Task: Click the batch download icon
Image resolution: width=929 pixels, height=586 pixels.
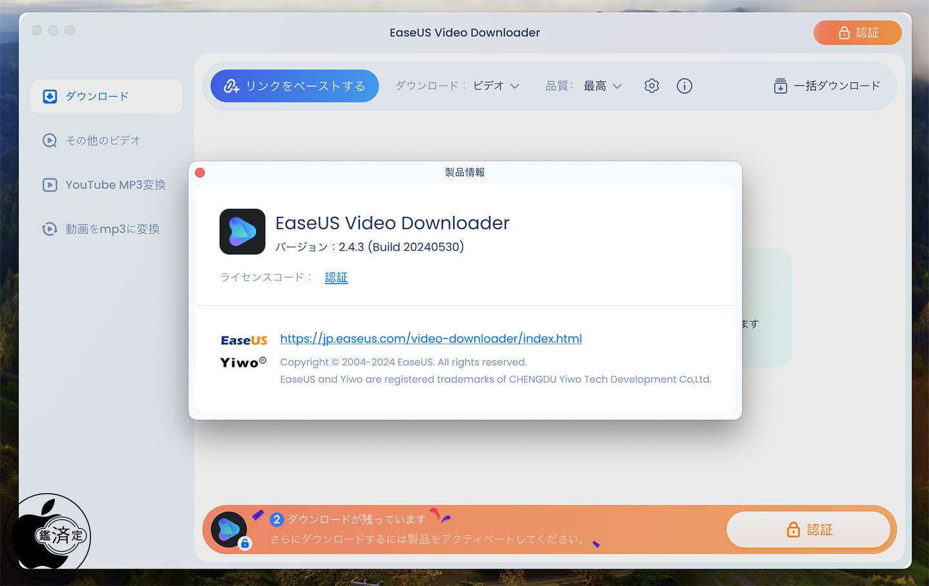Action: (x=780, y=86)
